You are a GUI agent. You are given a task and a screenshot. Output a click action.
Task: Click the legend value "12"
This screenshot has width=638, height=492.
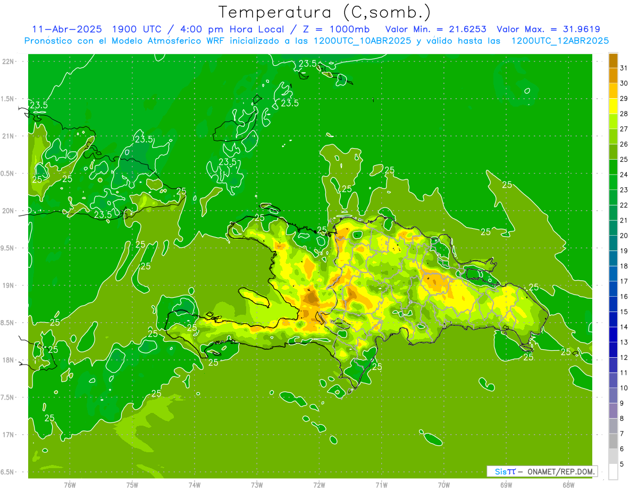(x=624, y=358)
